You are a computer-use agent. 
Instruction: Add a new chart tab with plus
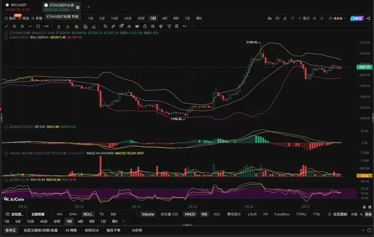coord(89,7)
